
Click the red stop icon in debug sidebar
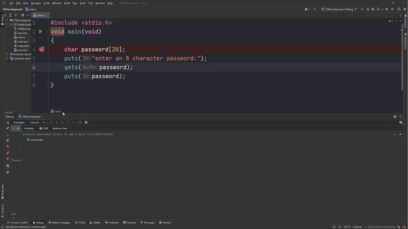click(x=8, y=146)
